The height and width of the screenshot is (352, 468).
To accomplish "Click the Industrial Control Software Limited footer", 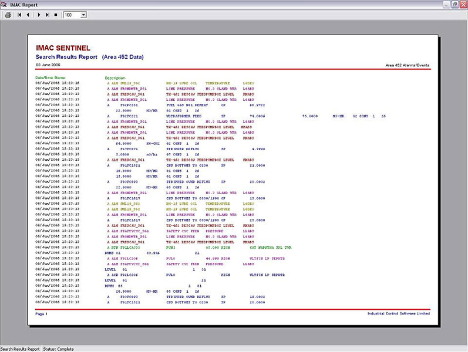I will tap(399, 314).
